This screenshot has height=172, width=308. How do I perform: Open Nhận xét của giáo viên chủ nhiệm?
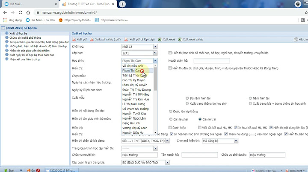[x=30, y=51]
